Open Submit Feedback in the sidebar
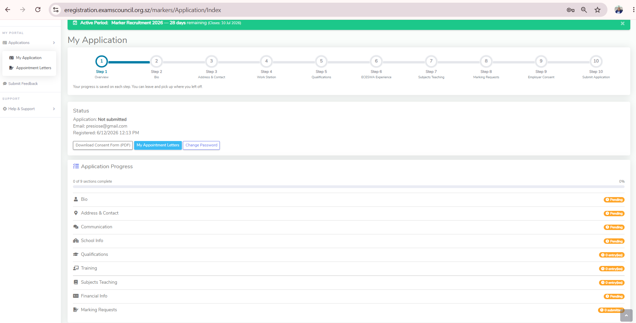 20,84
